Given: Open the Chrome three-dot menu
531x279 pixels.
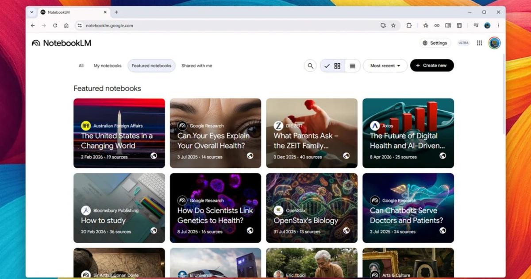Looking at the screenshot, I should coord(498,26).
